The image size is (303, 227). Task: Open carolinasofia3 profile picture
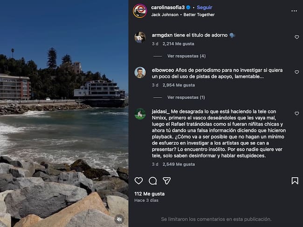[x=139, y=11]
